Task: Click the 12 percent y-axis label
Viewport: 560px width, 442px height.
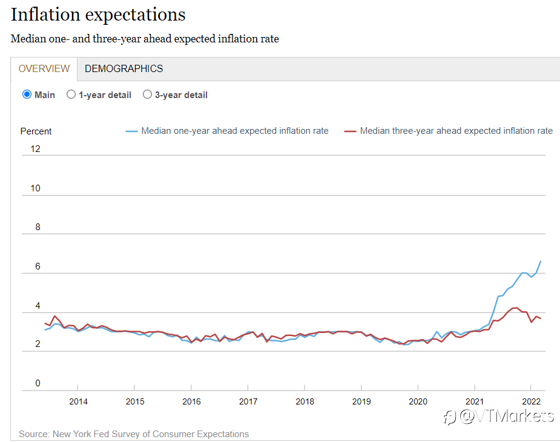Action: pyautogui.click(x=35, y=149)
